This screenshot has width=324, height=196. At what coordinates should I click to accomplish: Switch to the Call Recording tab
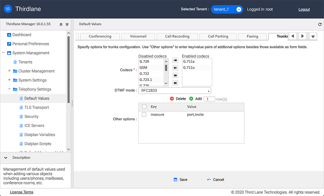[x=177, y=36]
